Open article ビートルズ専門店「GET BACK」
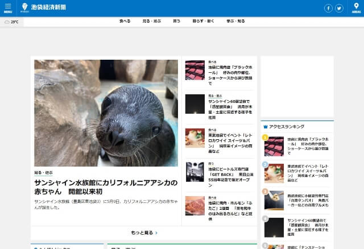Screen dimensions: 364x249 tap(230, 177)
